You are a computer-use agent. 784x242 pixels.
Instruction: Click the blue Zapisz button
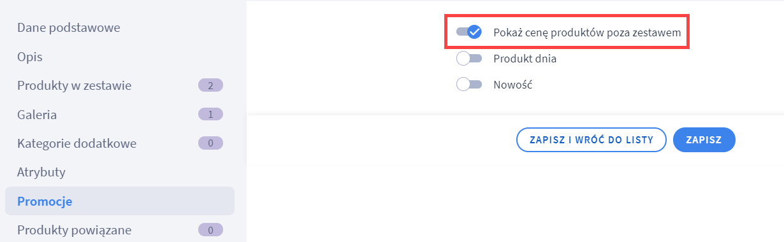[704, 140]
